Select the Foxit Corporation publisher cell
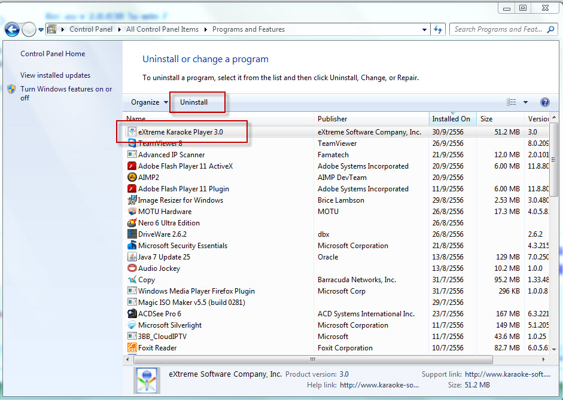Viewport: 563px width, 400px height. pyautogui.click(x=345, y=348)
